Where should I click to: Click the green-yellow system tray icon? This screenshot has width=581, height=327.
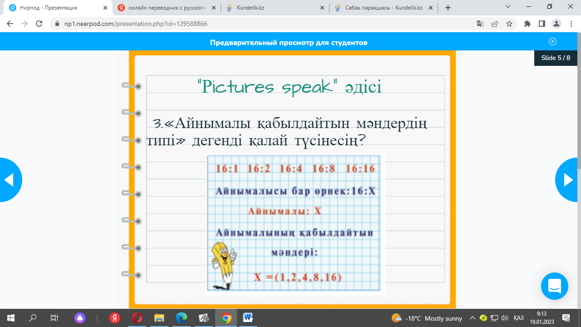tap(483, 318)
